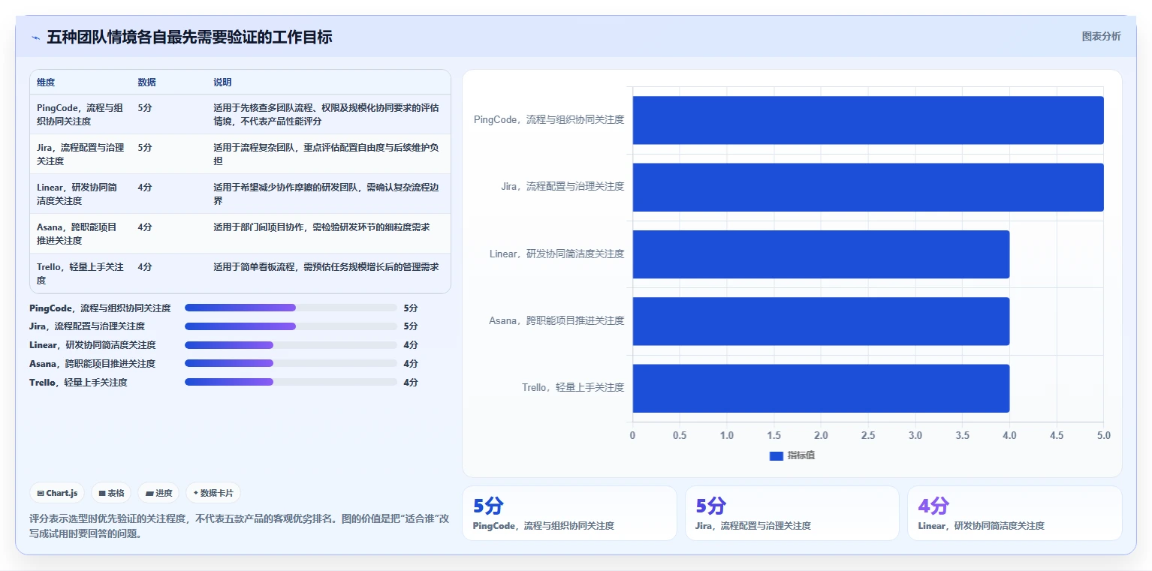Click the chart icon beside the title
1152x571 pixels.
35,38
